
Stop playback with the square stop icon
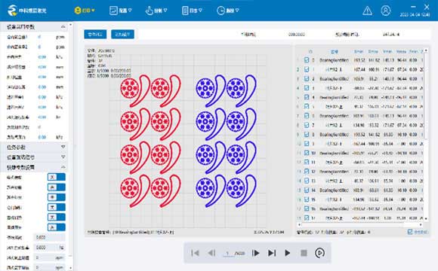pos(304,253)
